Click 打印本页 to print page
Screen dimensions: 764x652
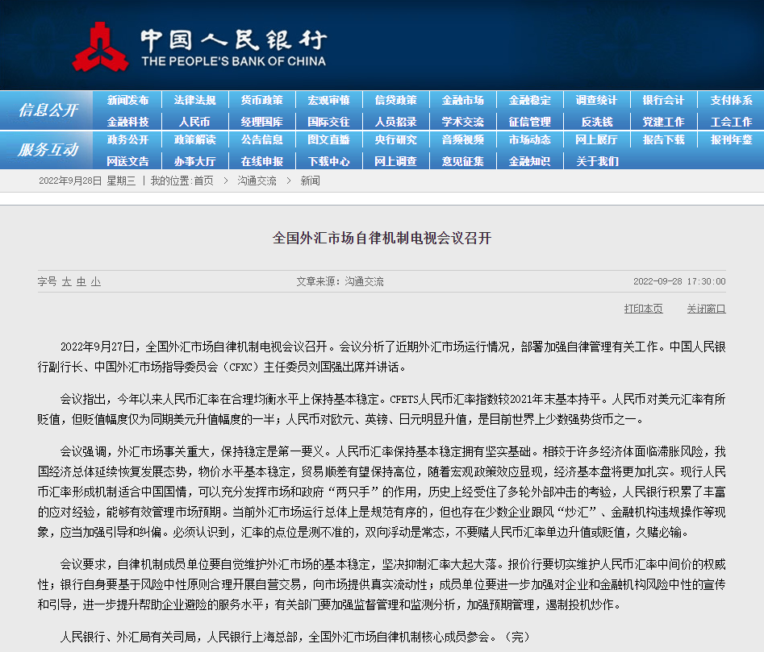pos(644,309)
